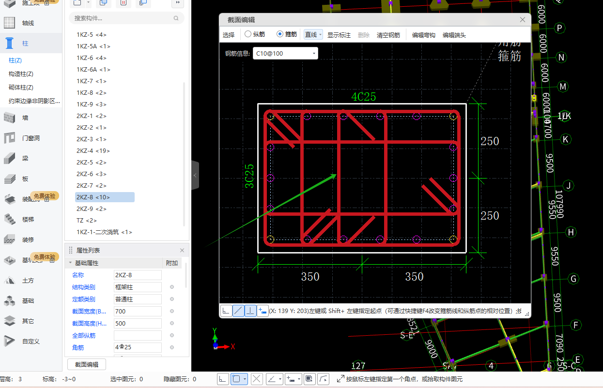Expand more component toolbar options
603x388 pixels.
pyautogui.click(x=178, y=2)
